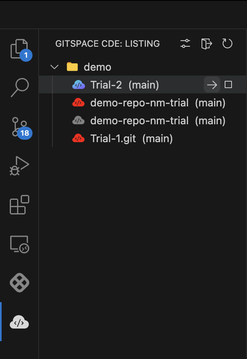Open the Harness icon in activity bar
247x359 pixels.
(19, 283)
